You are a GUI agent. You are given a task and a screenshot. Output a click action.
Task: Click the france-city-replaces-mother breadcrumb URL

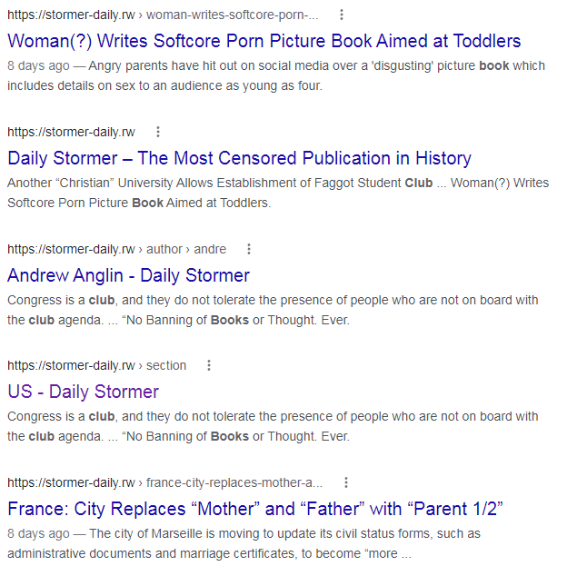click(x=164, y=482)
